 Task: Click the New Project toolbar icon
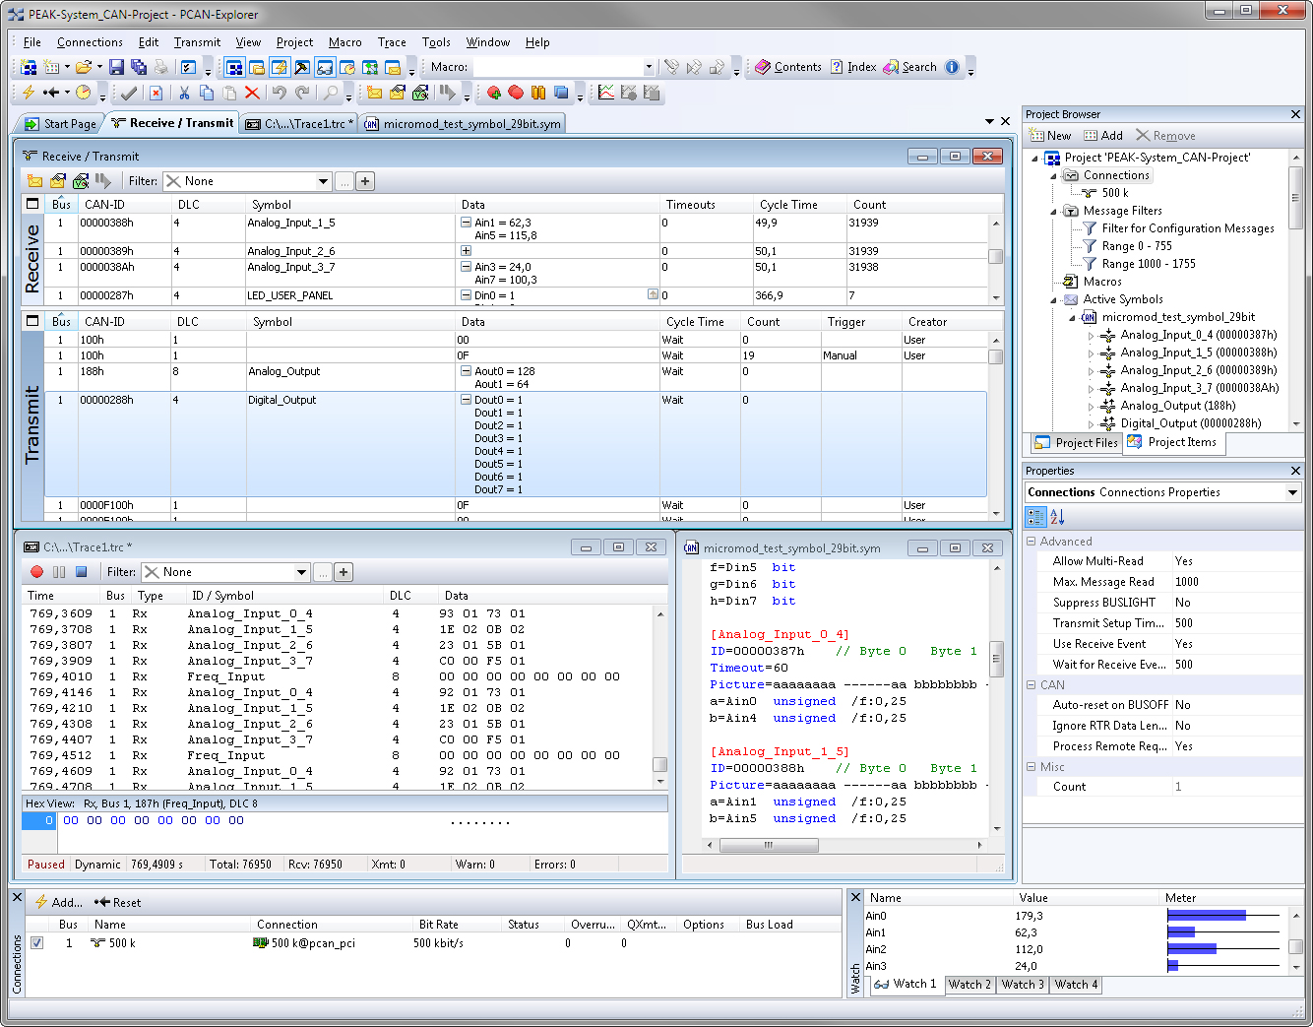[29, 67]
